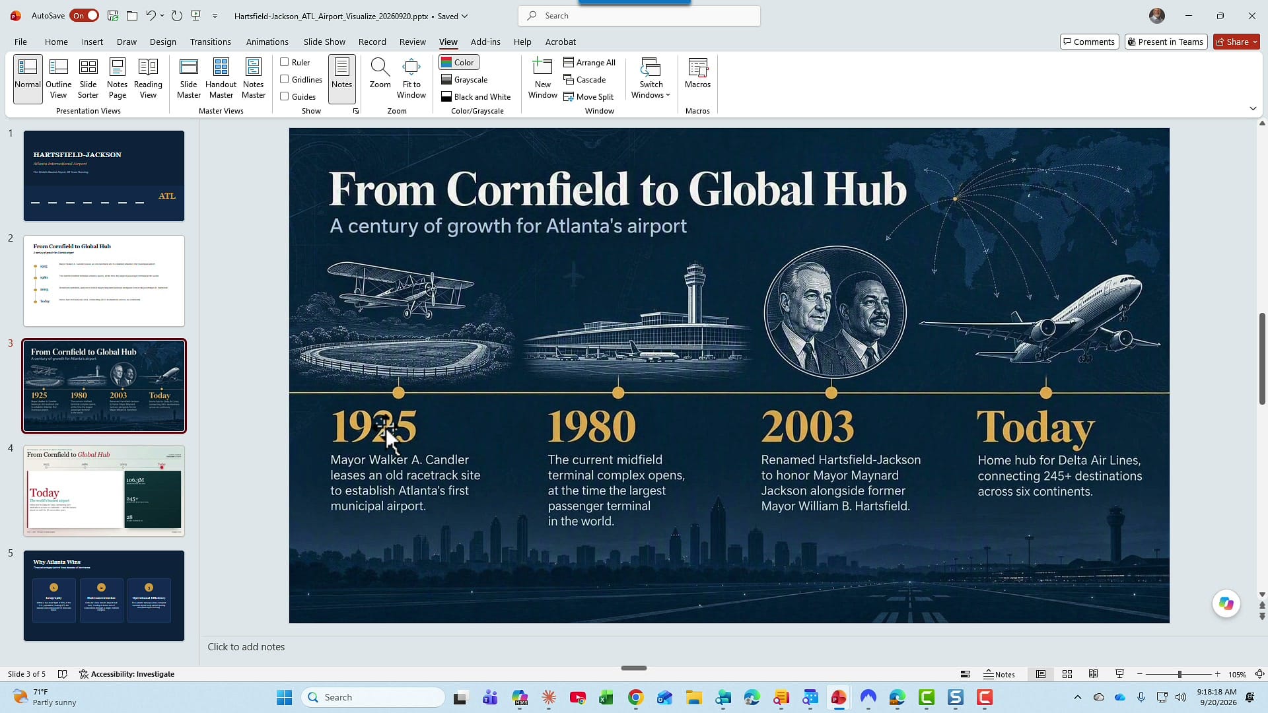1268x713 pixels.
Task: Toggle Notes in the status bar
Action: [999, 674]
